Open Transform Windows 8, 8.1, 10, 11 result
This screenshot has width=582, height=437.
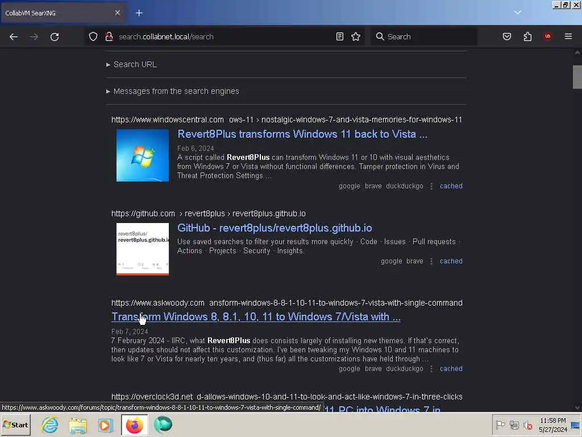click(x=256, y=316)
